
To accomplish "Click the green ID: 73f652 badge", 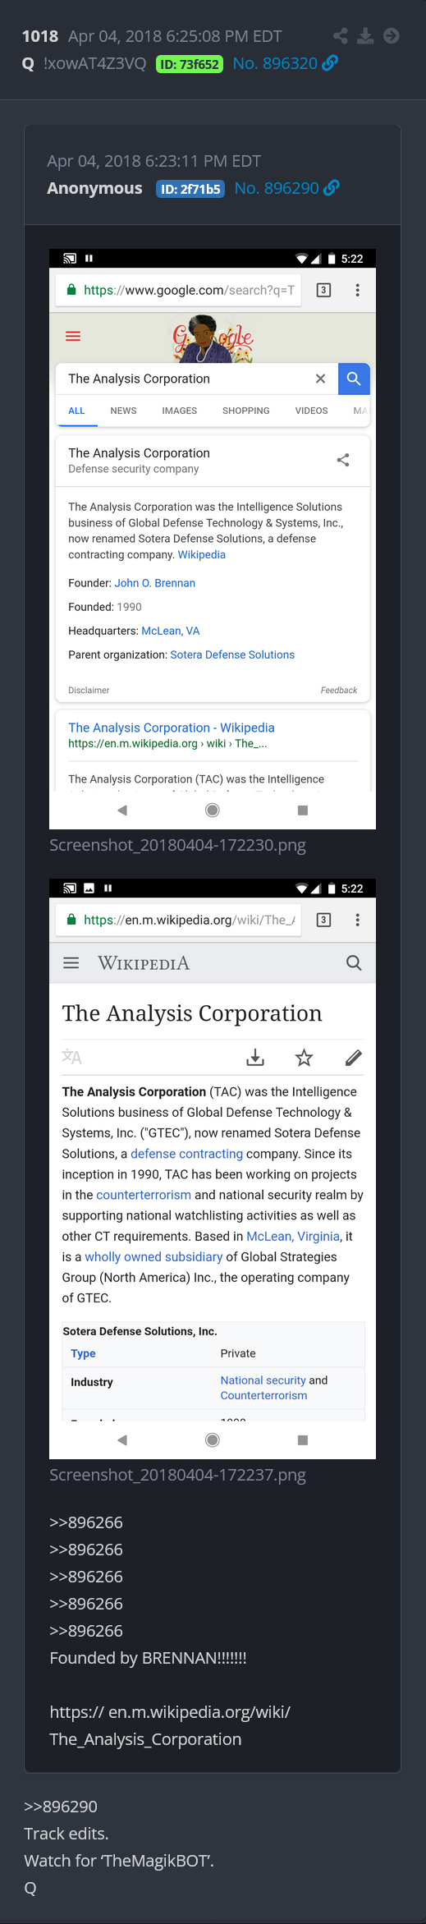I will [190, 64].
